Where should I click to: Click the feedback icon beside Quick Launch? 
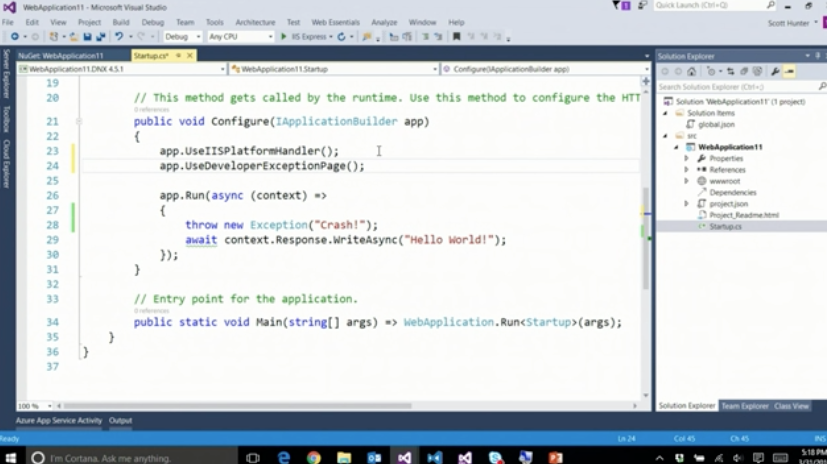[x=643, y=6]
